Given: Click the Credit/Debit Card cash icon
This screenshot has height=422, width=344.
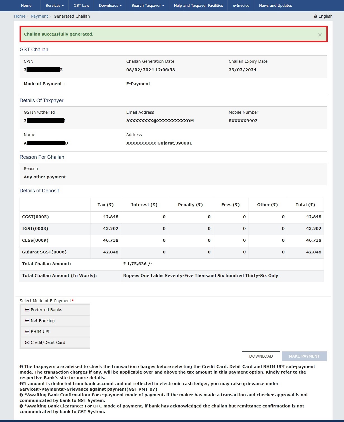Looking at the screenshot, I should [27, 342].
